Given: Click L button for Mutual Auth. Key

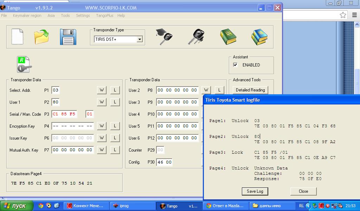Looking at the screenshot, I should (115, 150).
